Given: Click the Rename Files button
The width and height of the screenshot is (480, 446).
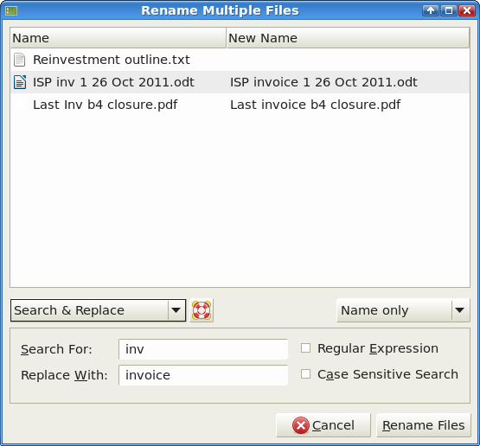Looking at the screenshot, I should [x=424, y=425].
